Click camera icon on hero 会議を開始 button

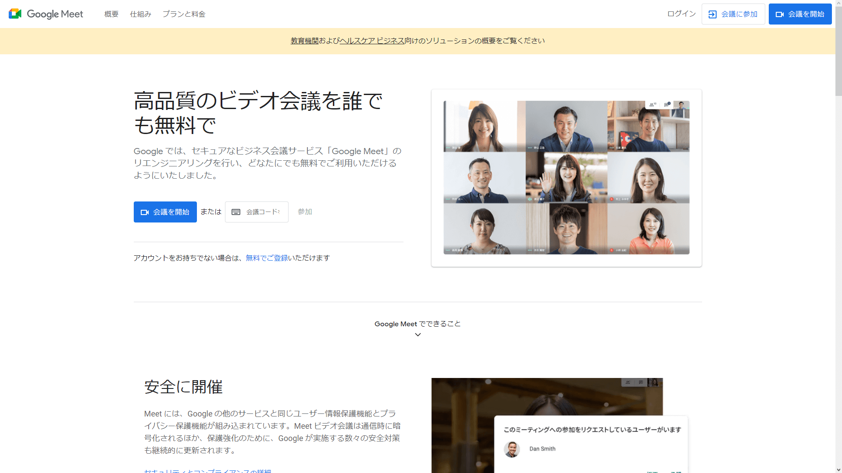pos(144,212)
